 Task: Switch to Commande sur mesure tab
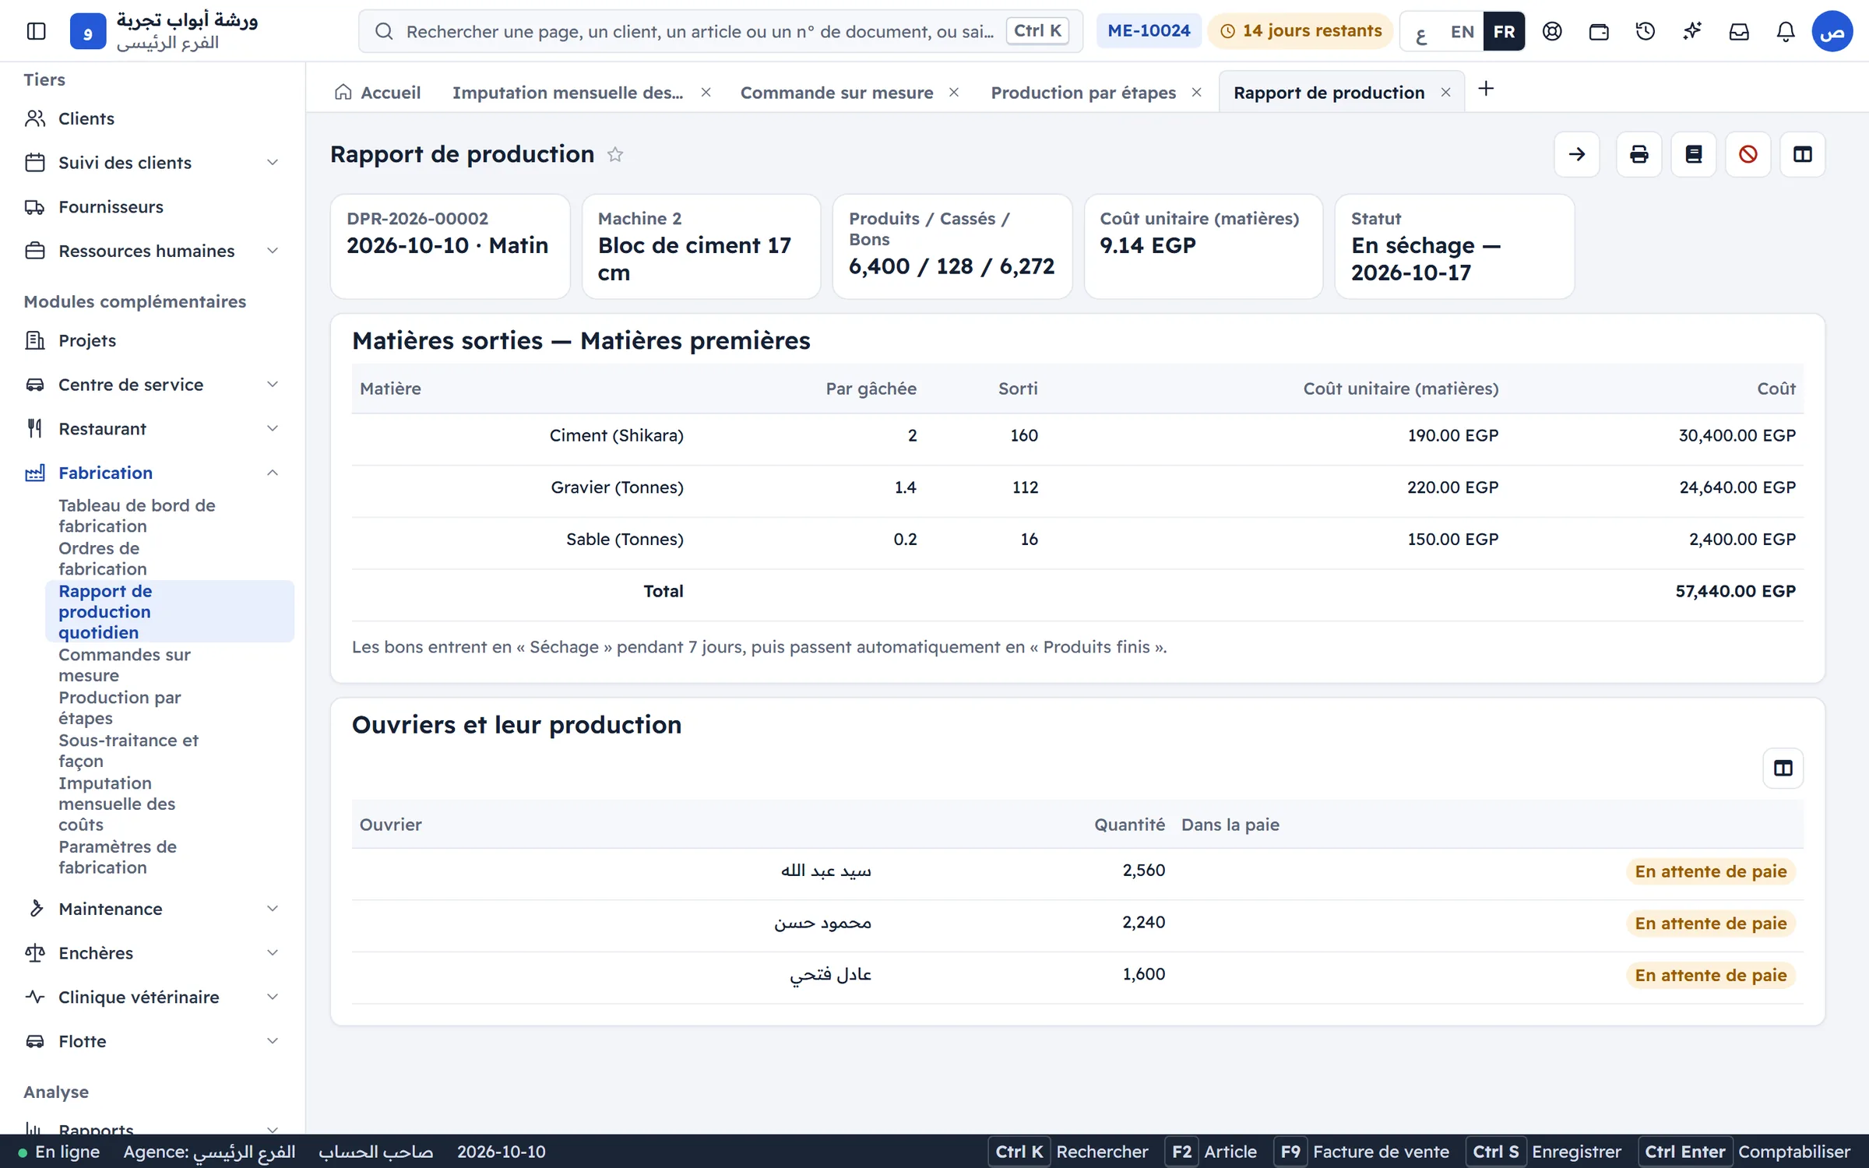(836, 93)
